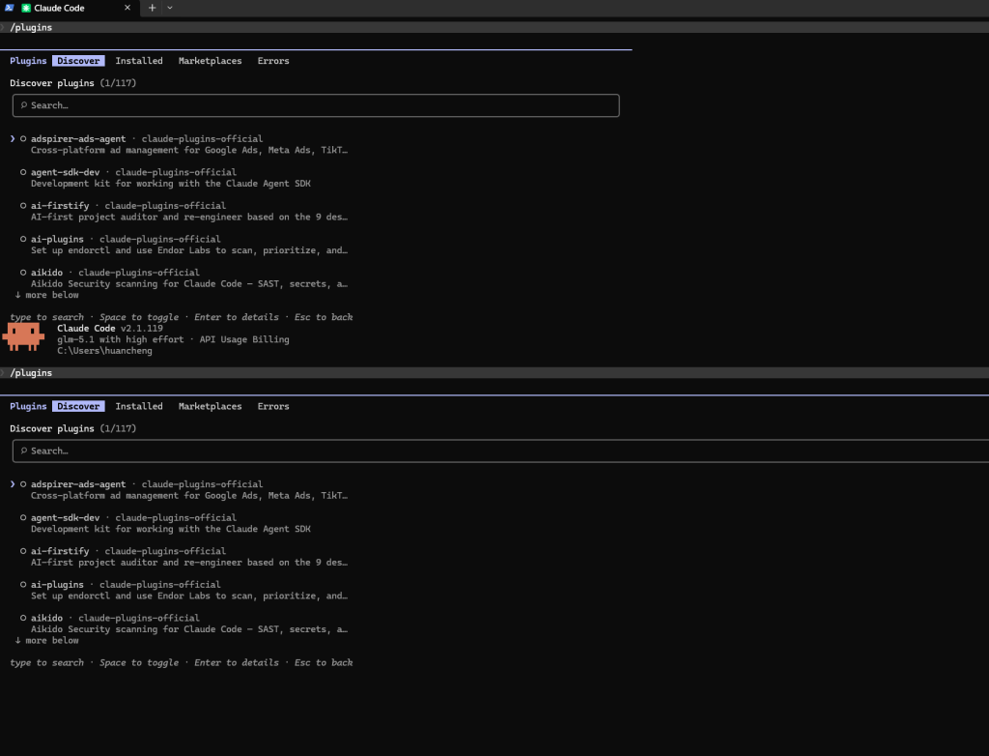Select the selection chevron beside lower adspirer-ads-agent
The height and width of the screenshot is (756, 989).
coord(13,484)
